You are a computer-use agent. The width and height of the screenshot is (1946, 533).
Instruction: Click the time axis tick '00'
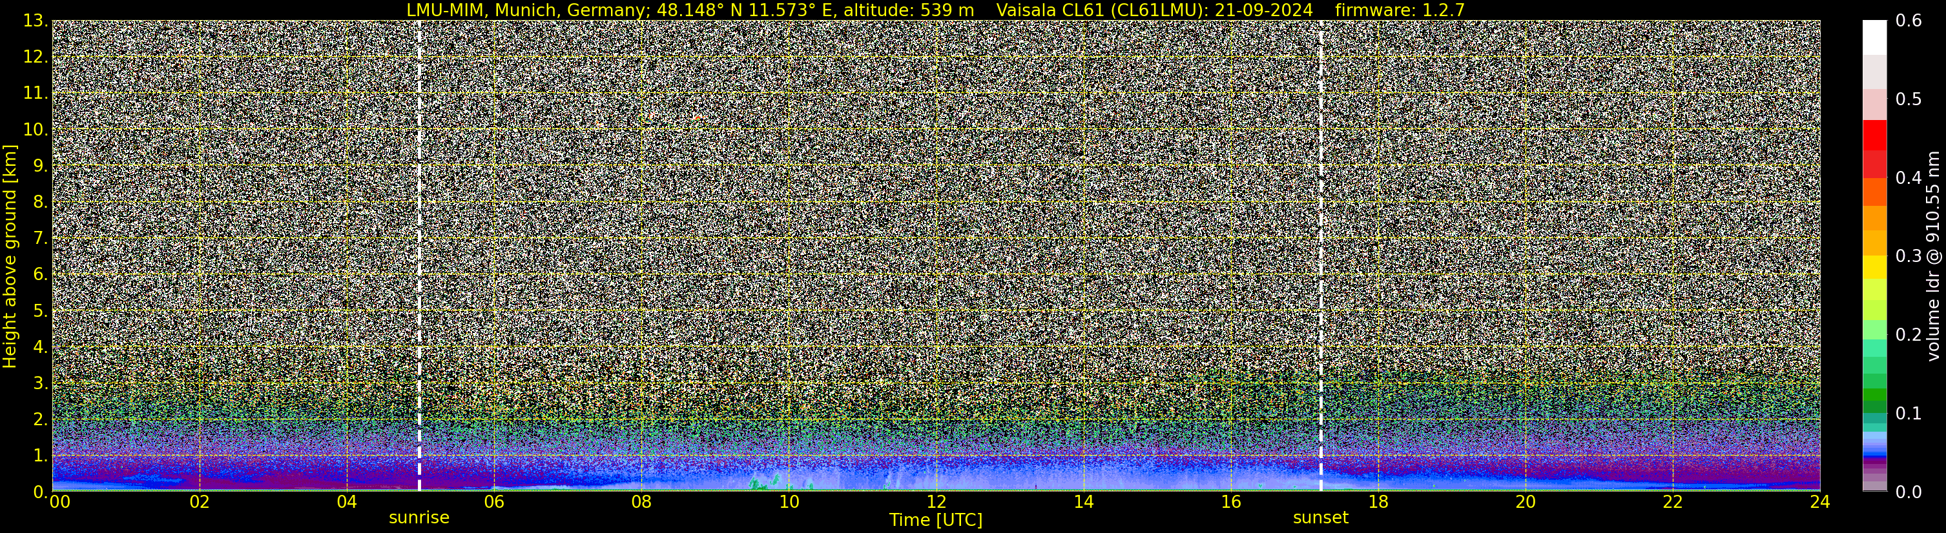click(x=59, y=502)
